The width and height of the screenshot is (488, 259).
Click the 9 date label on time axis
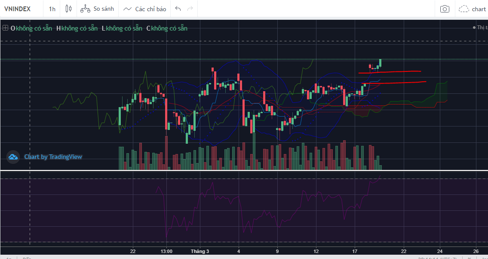pos(277,251)
